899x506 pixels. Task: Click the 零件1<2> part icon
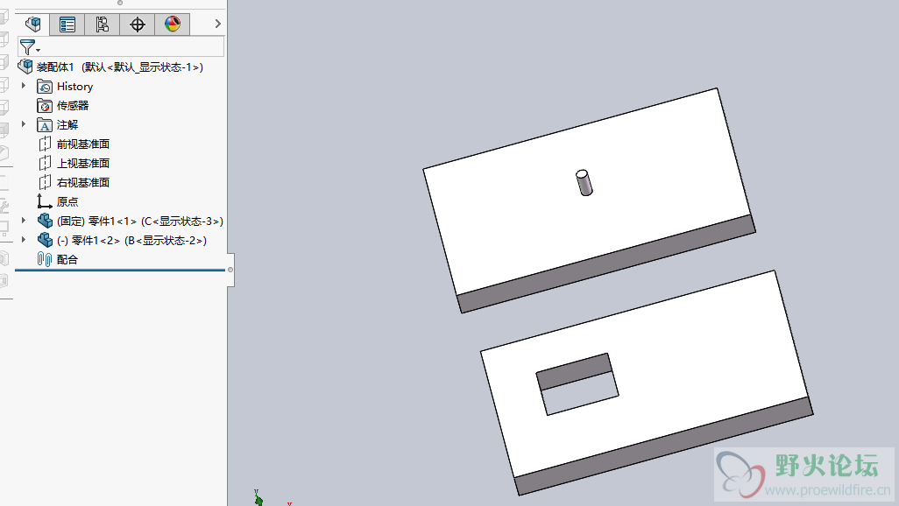pyautogui.click(x=45, y=240)
